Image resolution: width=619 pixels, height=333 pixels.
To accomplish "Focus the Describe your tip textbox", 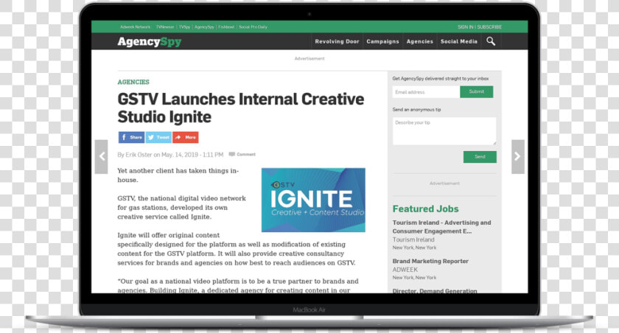I will pyautogui.click(x=444, y=131).
